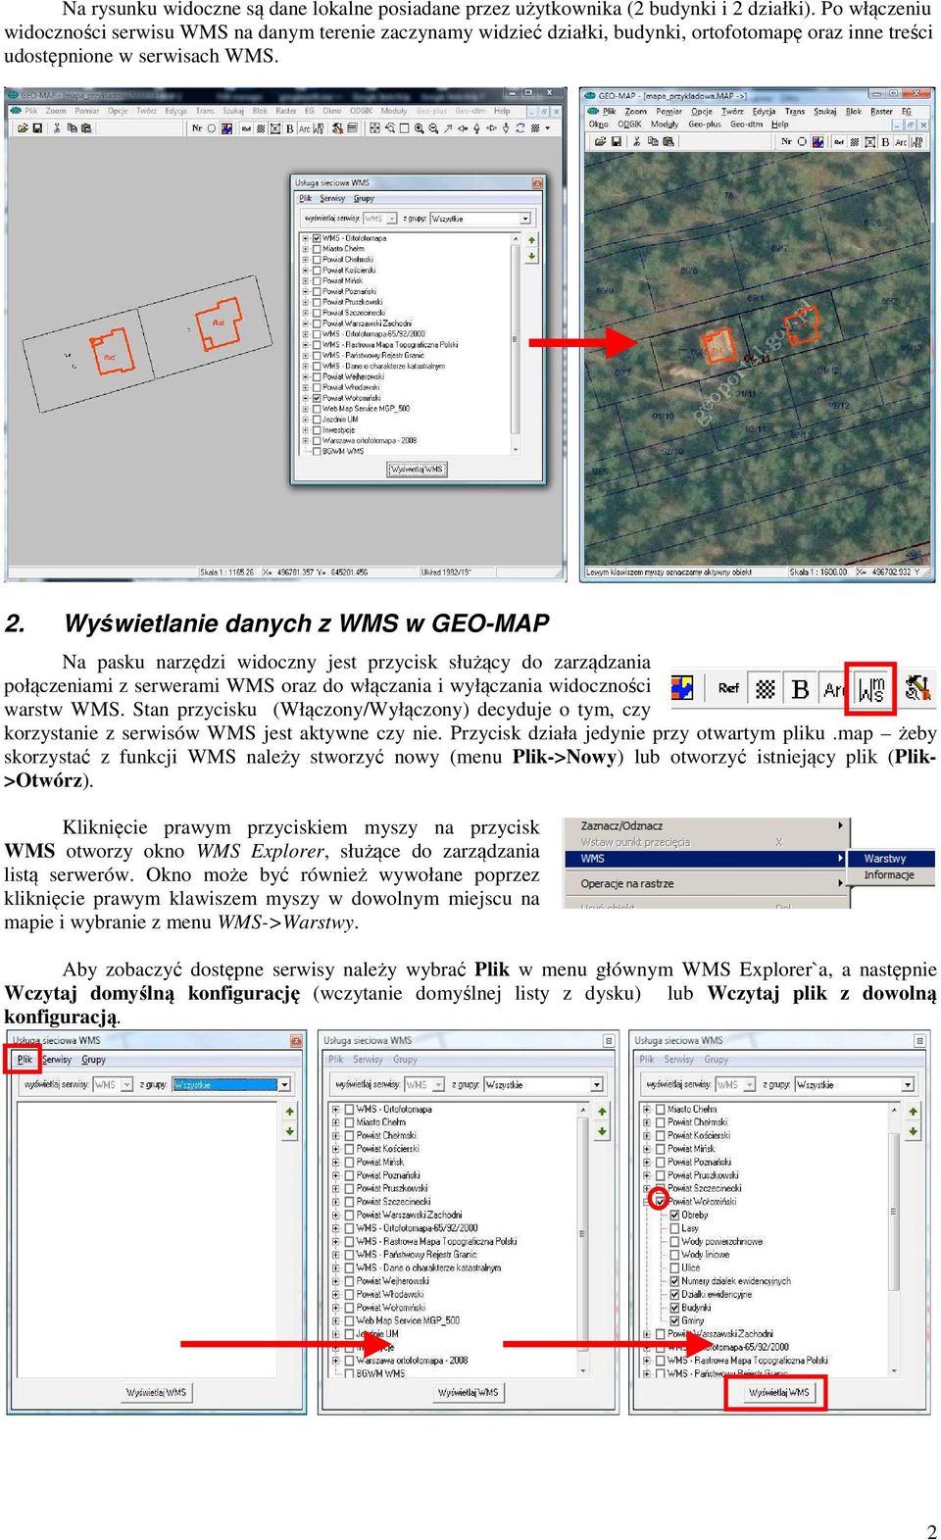
Task: Click Wyświetlaj WMS in the empty-list dialog
Action: click(156, 1392)
